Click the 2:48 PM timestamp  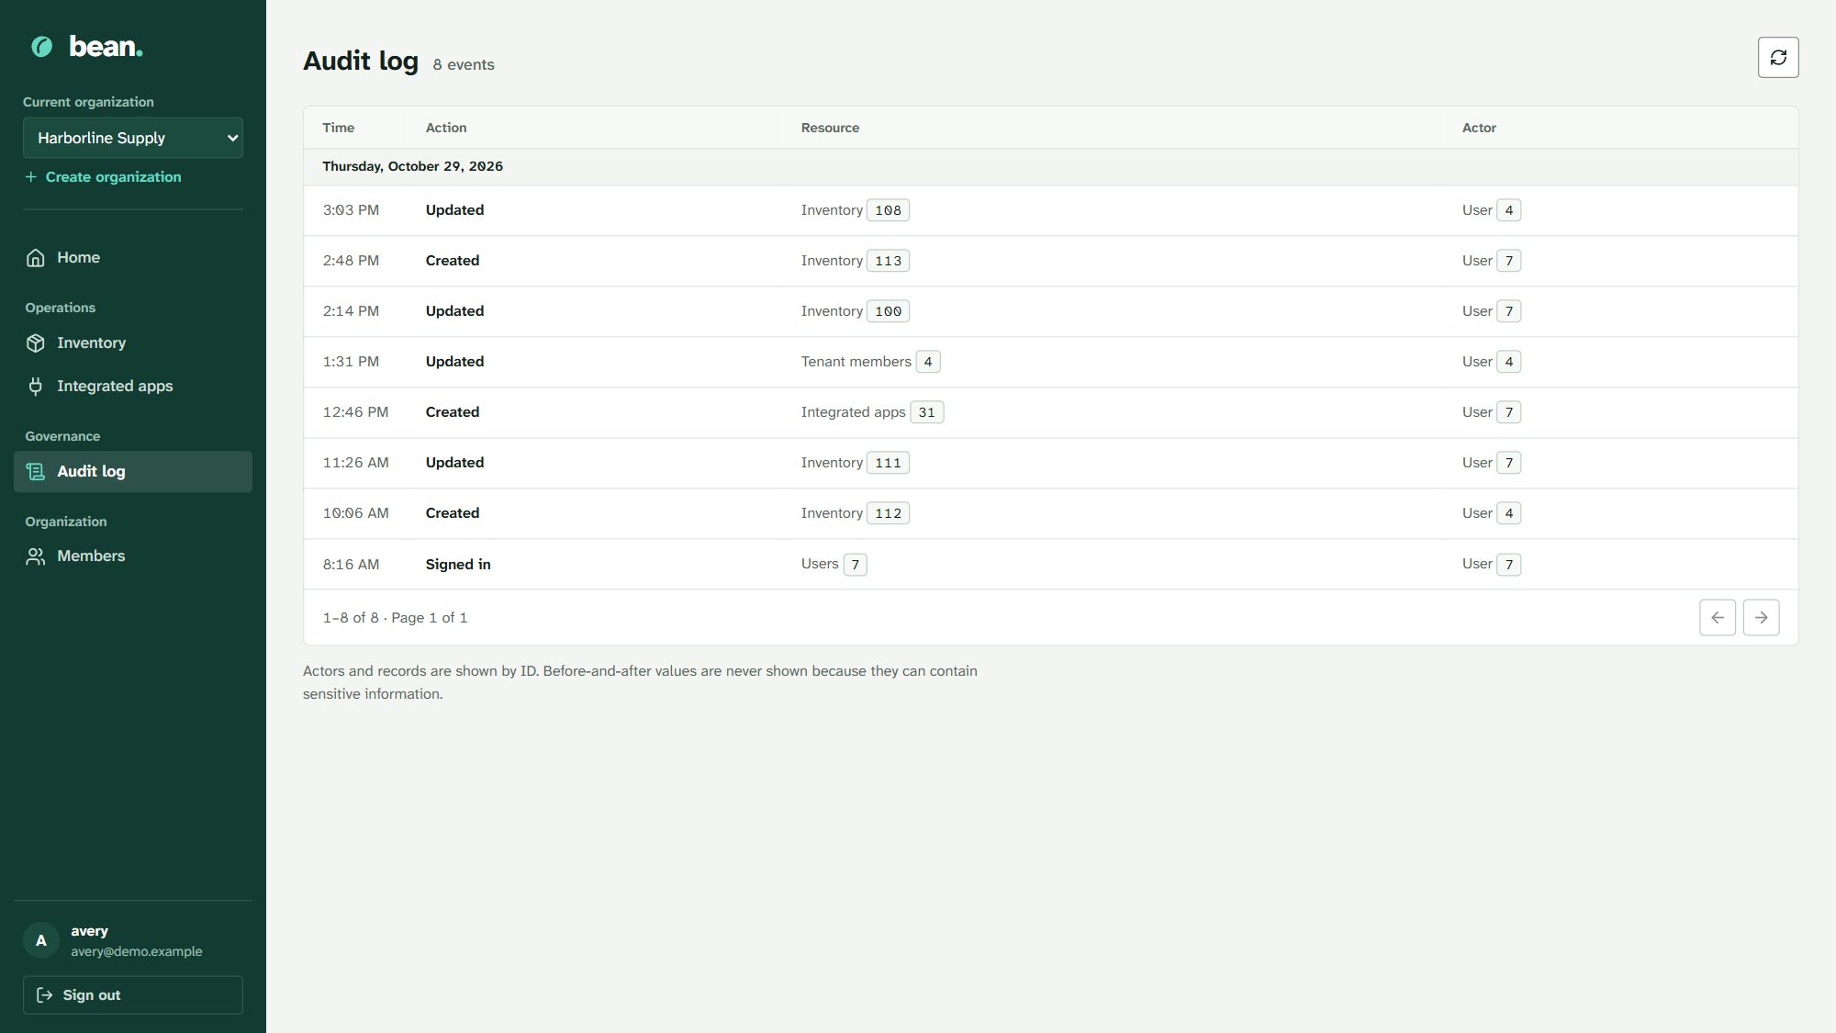351,261
